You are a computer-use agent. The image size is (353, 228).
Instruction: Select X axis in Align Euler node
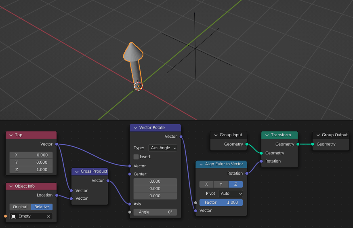coord(206,184)
